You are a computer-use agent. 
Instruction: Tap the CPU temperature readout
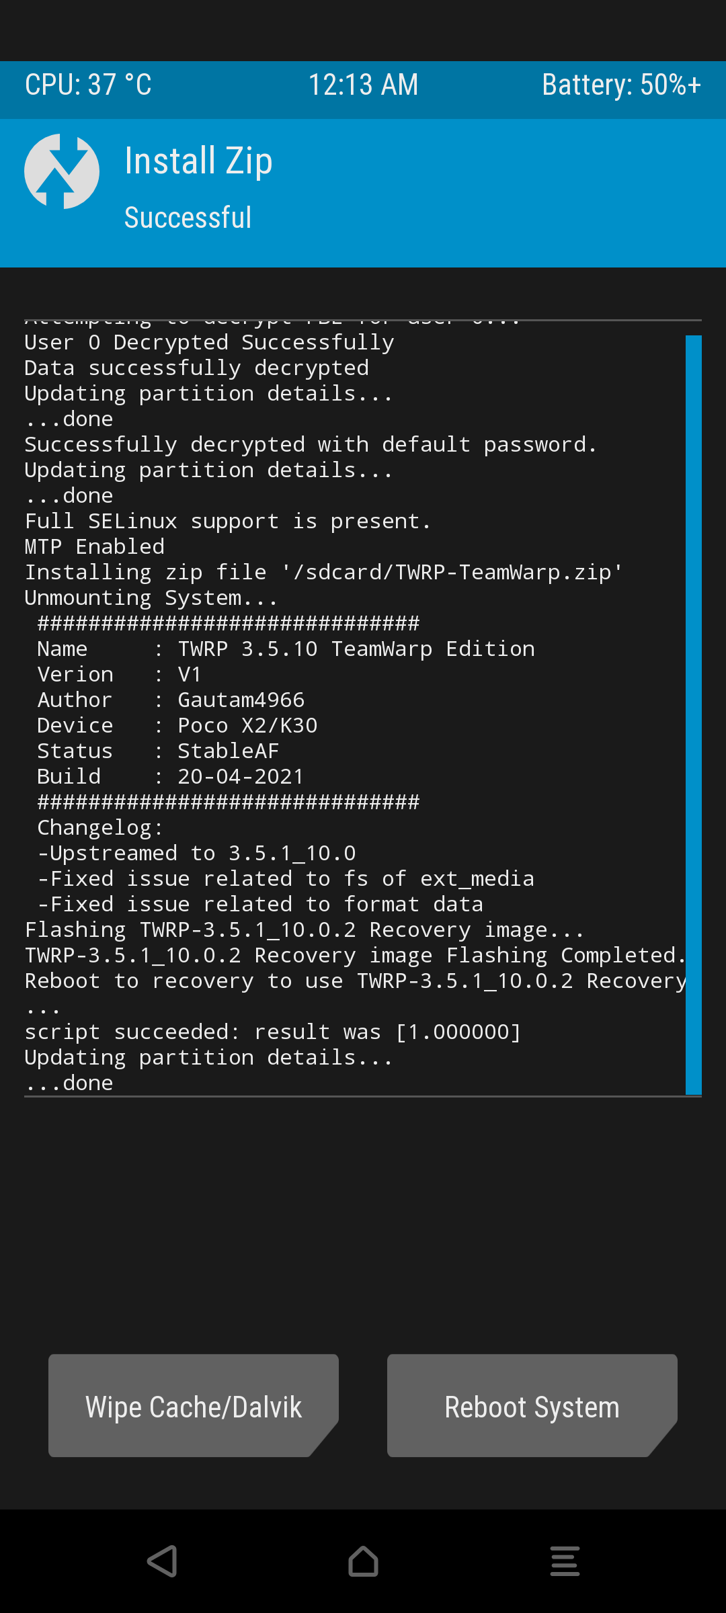pos(88,85)
